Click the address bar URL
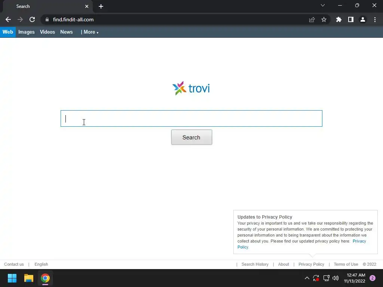 [x=73, y=19]
